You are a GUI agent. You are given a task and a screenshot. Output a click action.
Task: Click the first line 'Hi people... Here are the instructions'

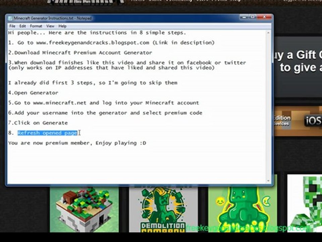point(97,33)
